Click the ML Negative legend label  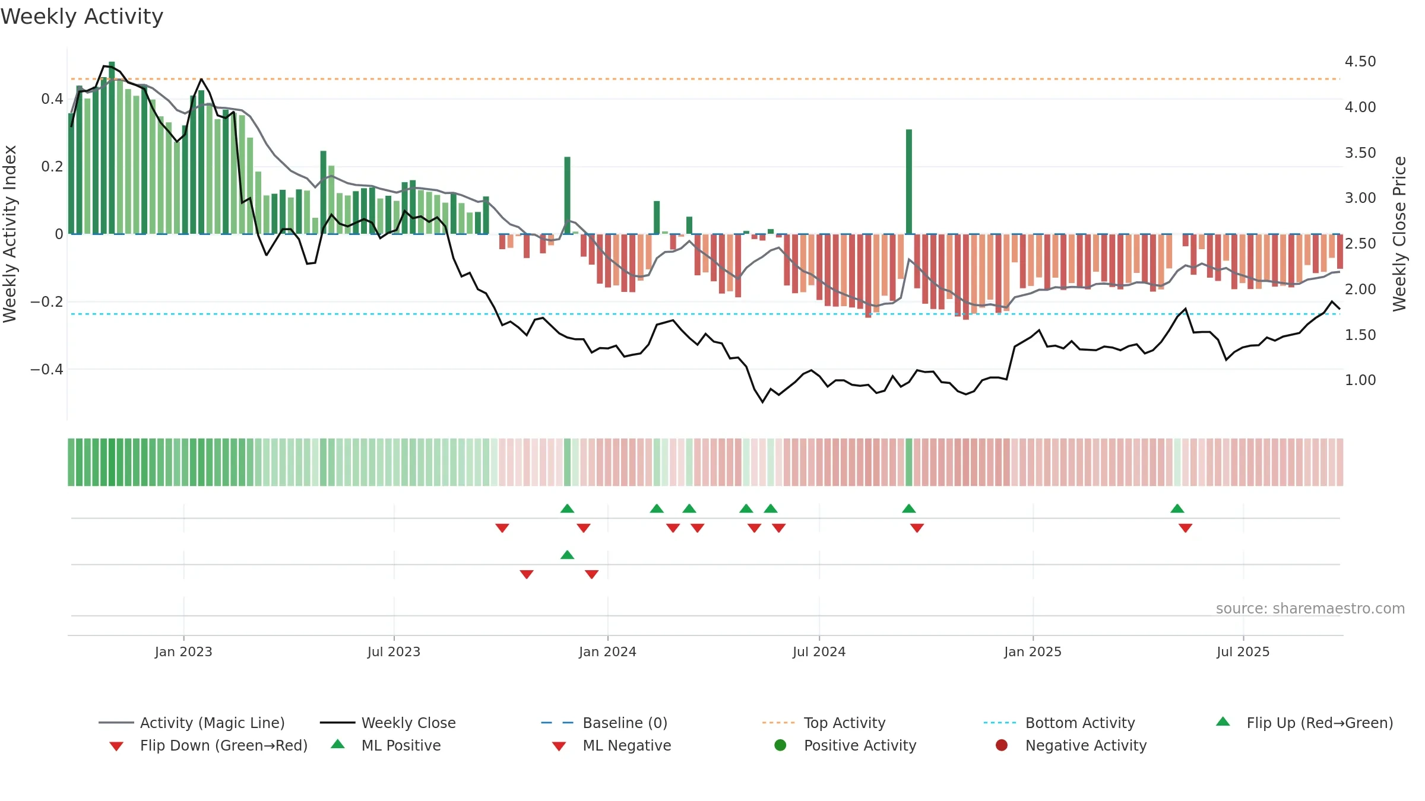pos(627,745)
